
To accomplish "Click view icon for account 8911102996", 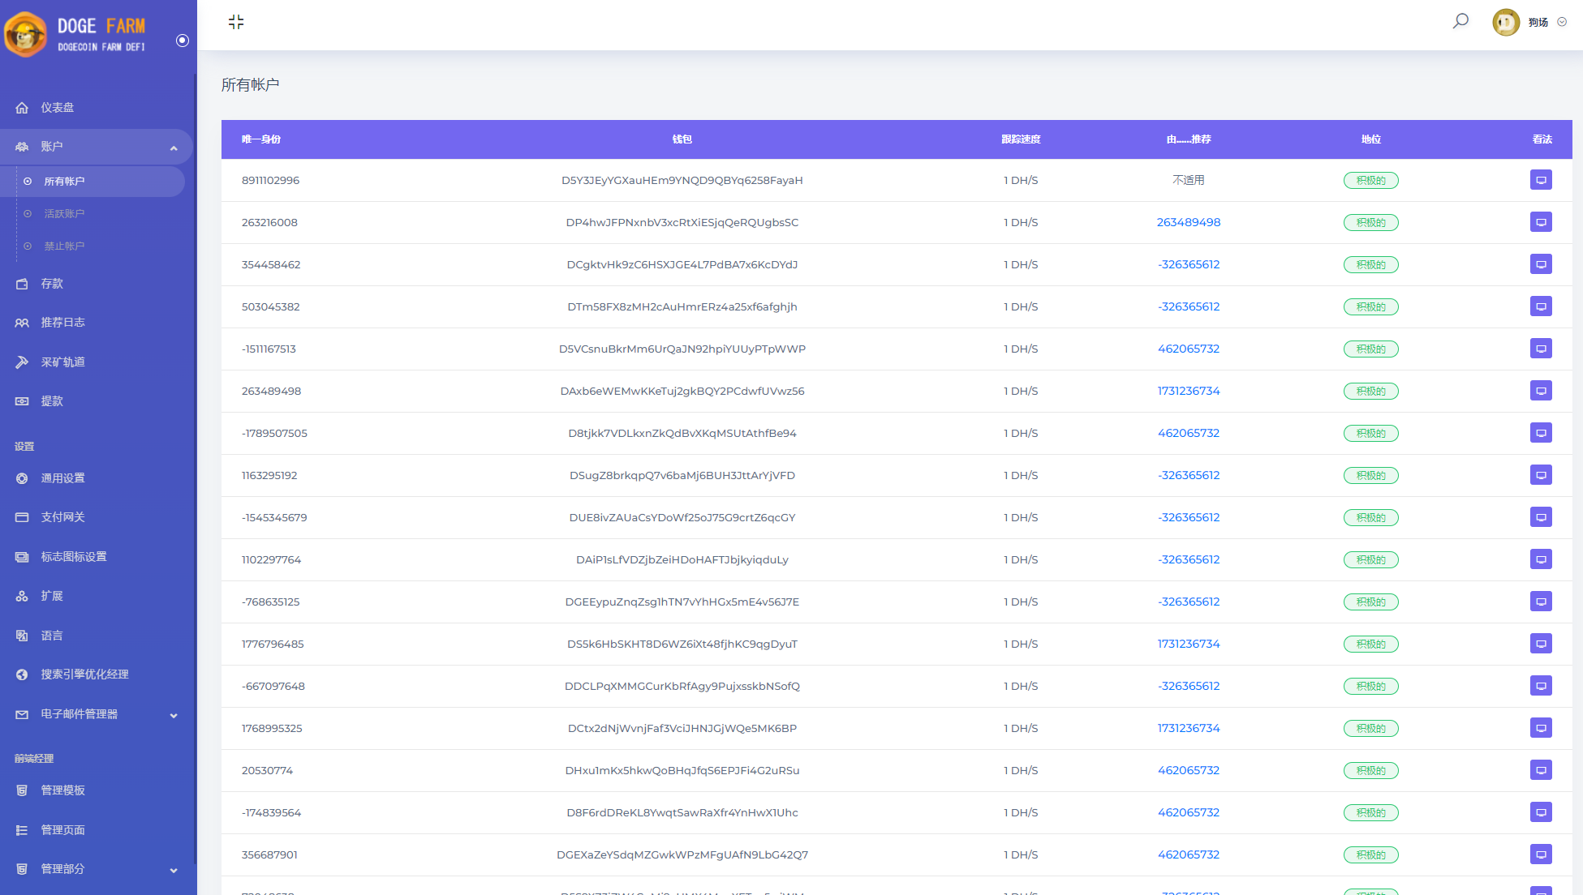I will click(1542, 178).
